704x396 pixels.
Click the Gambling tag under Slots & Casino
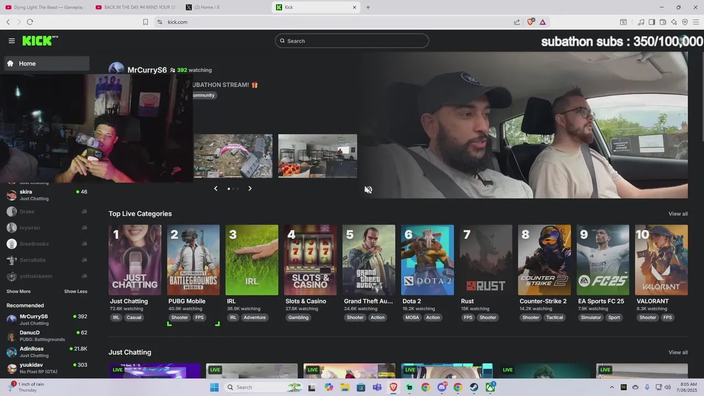pos(299,317)
